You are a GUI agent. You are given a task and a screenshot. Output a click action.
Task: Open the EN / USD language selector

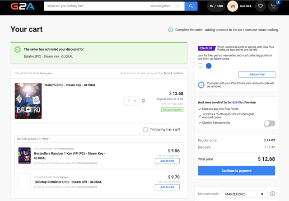(x=216, y=6)
